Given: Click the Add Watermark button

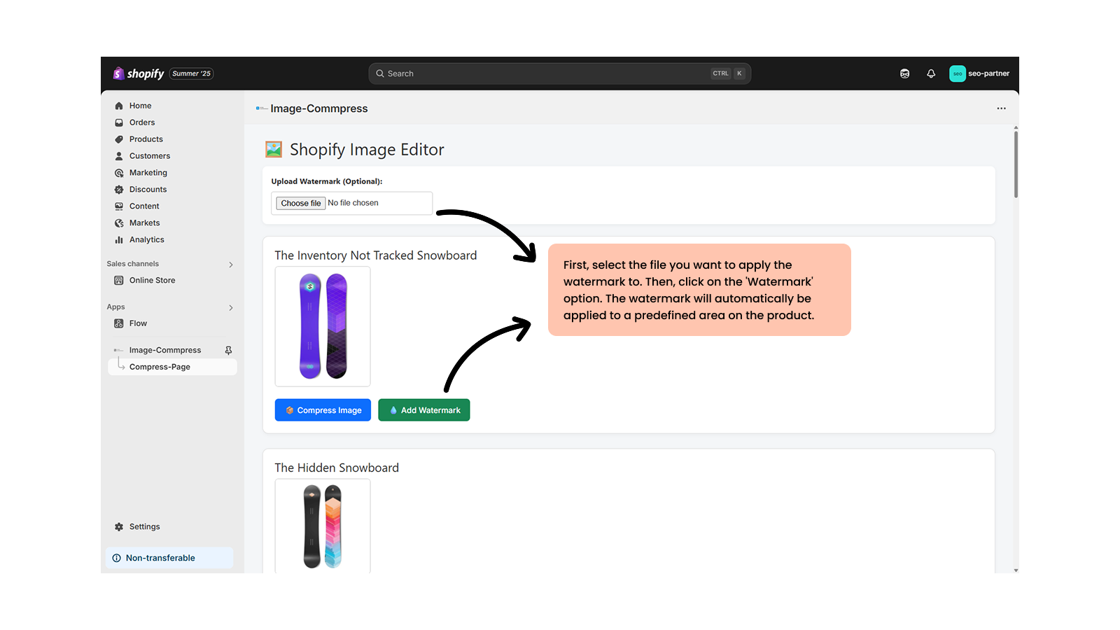Looking at the screenshot, I should (424, 410).
